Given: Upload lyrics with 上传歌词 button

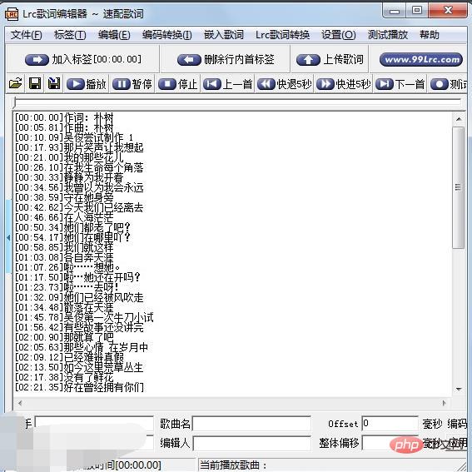Looking at the screenshot, I should point(330,59).
